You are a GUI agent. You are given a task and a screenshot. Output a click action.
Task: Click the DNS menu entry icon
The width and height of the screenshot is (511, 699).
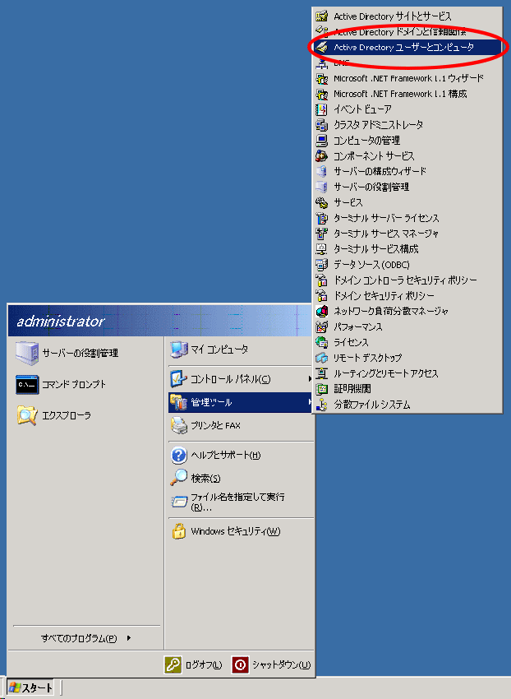(x=322, y=63)
